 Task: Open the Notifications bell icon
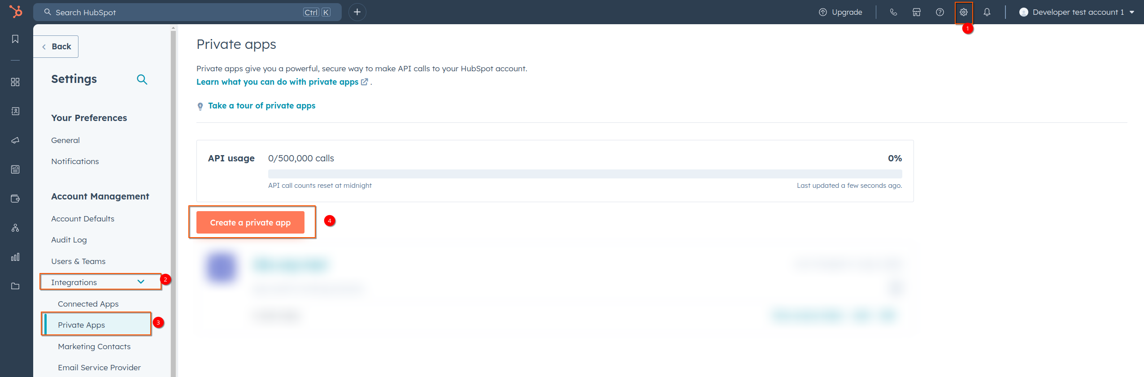[x=987, y=12]
